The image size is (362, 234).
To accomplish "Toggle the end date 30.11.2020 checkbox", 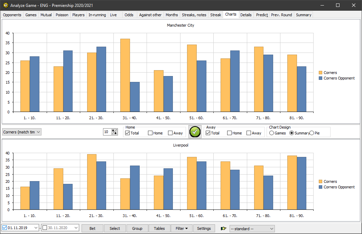I will [45, 228].
